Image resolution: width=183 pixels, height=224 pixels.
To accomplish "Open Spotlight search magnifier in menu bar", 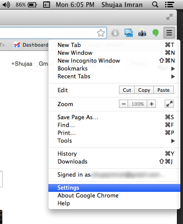I will coord(155,5).
